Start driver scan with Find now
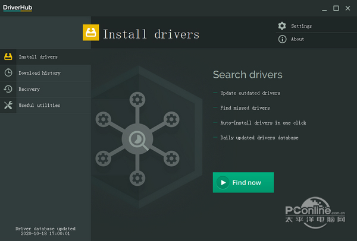The height and width of the screenshot is (241, 357). point(243,182)
